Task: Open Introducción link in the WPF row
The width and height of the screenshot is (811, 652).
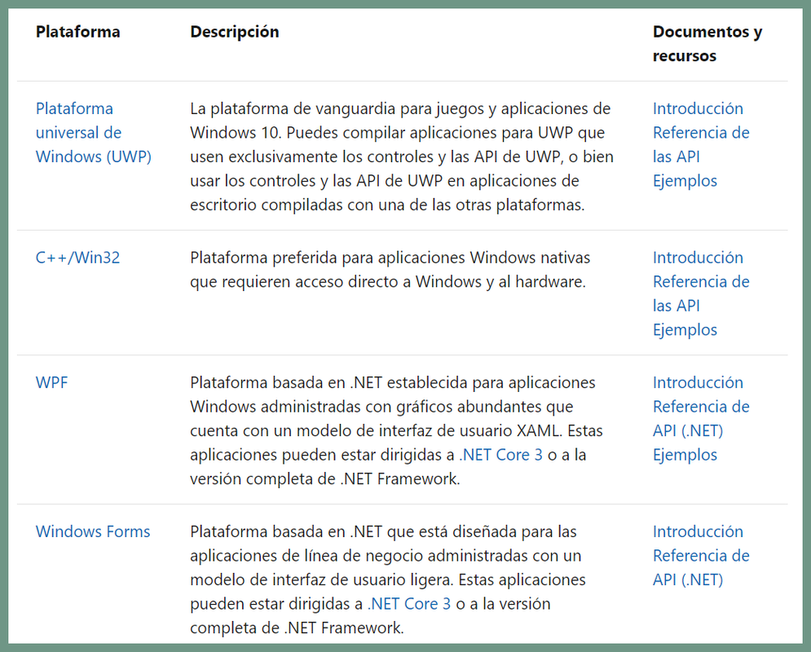Action: point(698,382)
